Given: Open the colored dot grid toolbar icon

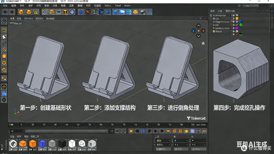Looking at the screenshot, I should [95, 12].
